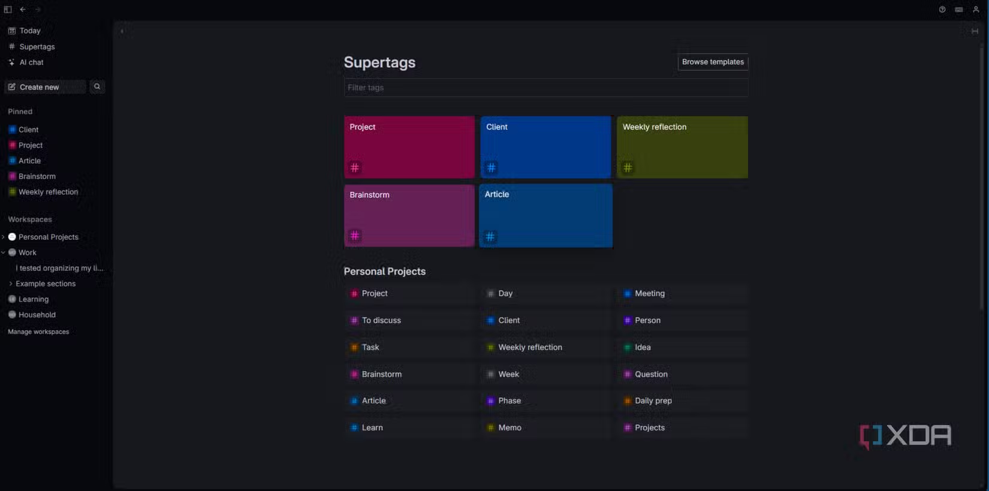Open the help question mark icon
Viewport: 989px width, 491px height.
[942, 10]
